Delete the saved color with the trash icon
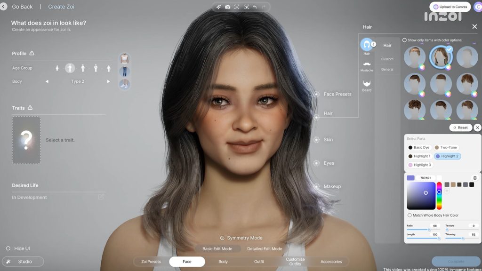 tap(474, 178)
